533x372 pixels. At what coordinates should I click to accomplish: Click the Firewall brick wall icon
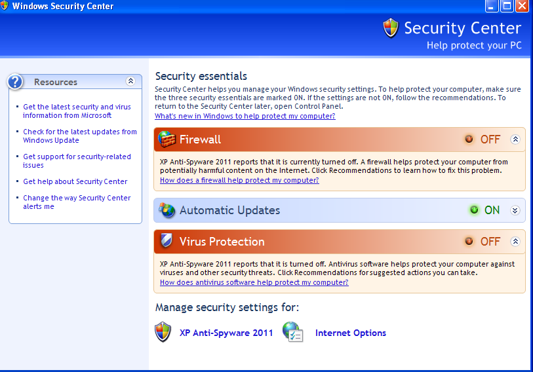[167, 139]
